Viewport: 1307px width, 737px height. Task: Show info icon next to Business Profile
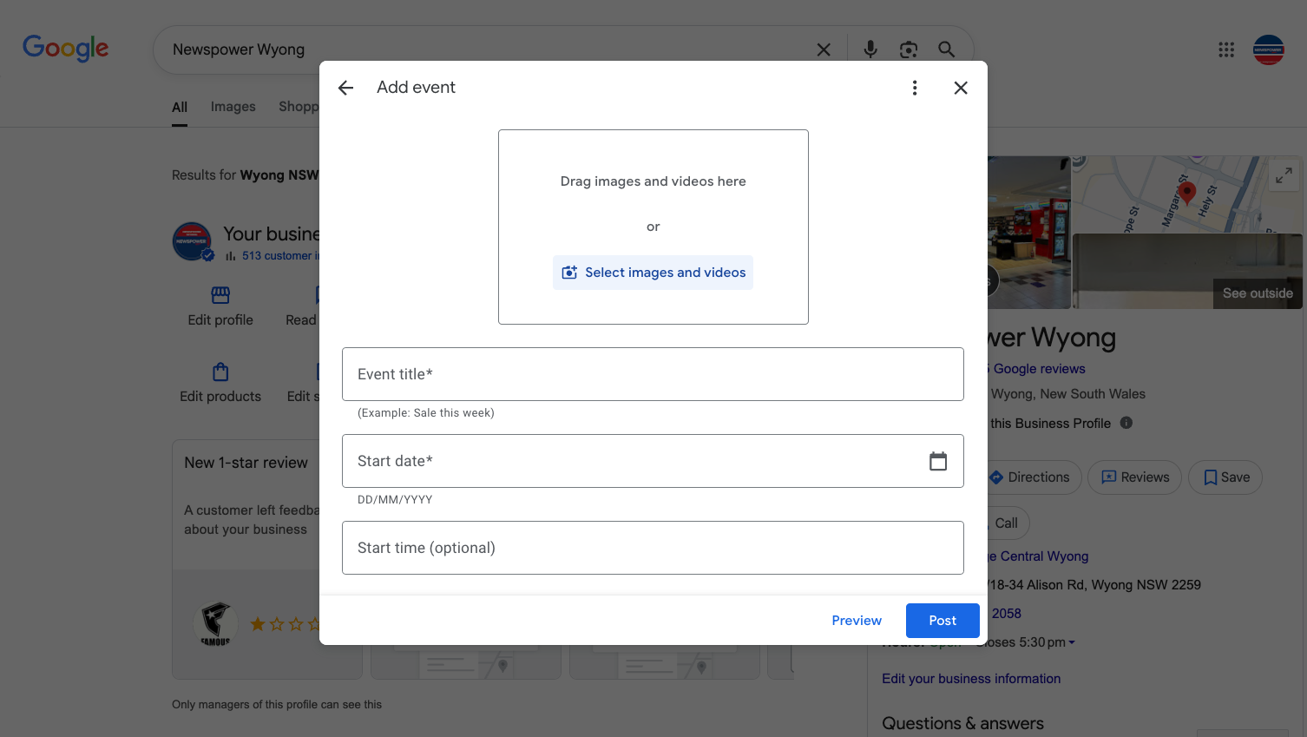pyautogui.click(x=1126, y=423)
